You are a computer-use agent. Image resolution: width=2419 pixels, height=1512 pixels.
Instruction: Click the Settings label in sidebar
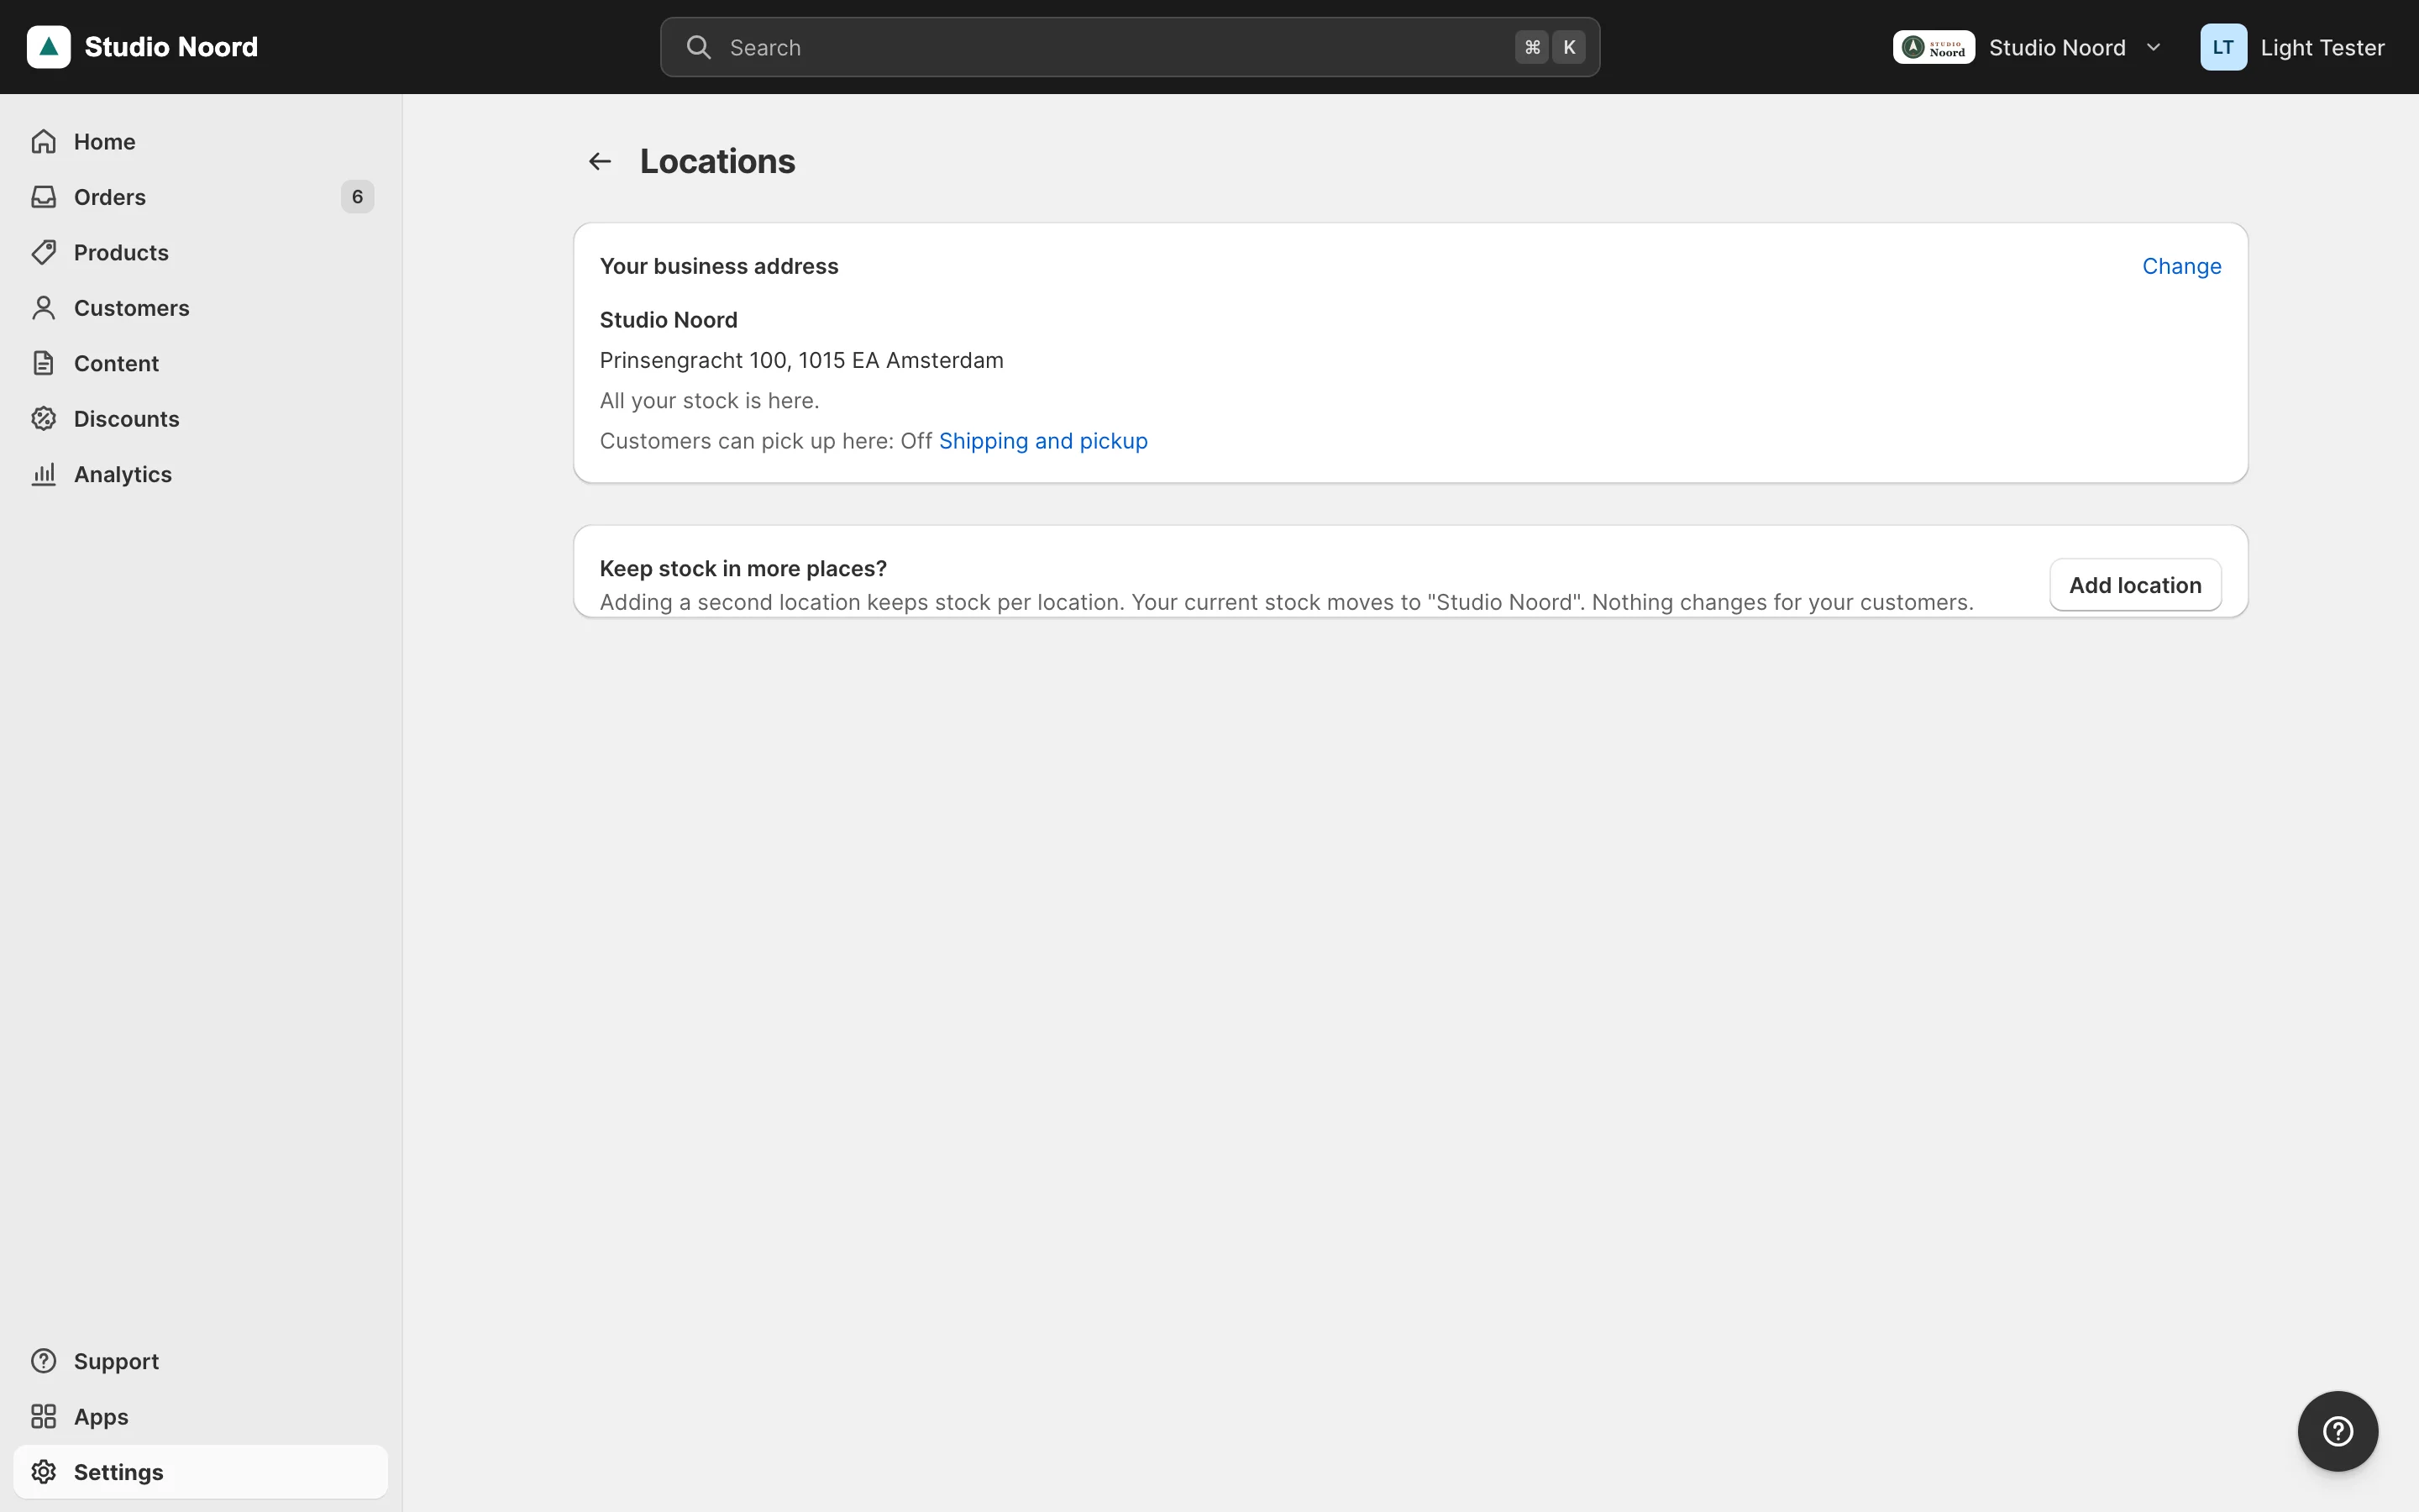coord(119,1472)
